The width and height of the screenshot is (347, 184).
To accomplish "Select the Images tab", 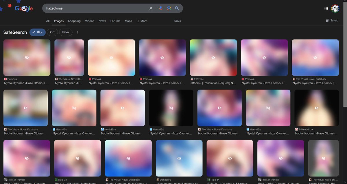I will click(x=59, y=21).
